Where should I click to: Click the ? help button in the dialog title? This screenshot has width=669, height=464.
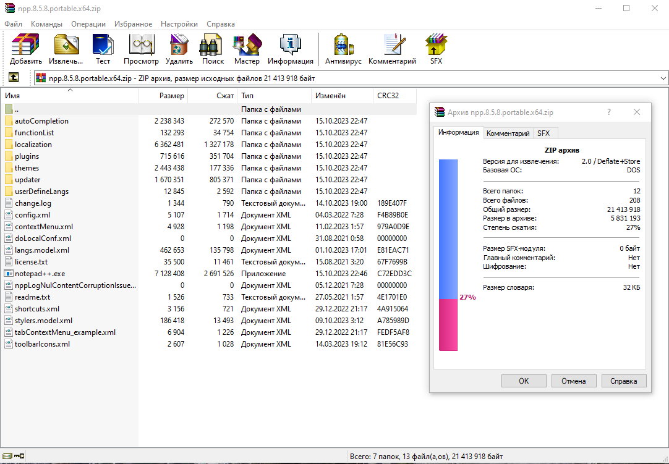coord(609,112)
